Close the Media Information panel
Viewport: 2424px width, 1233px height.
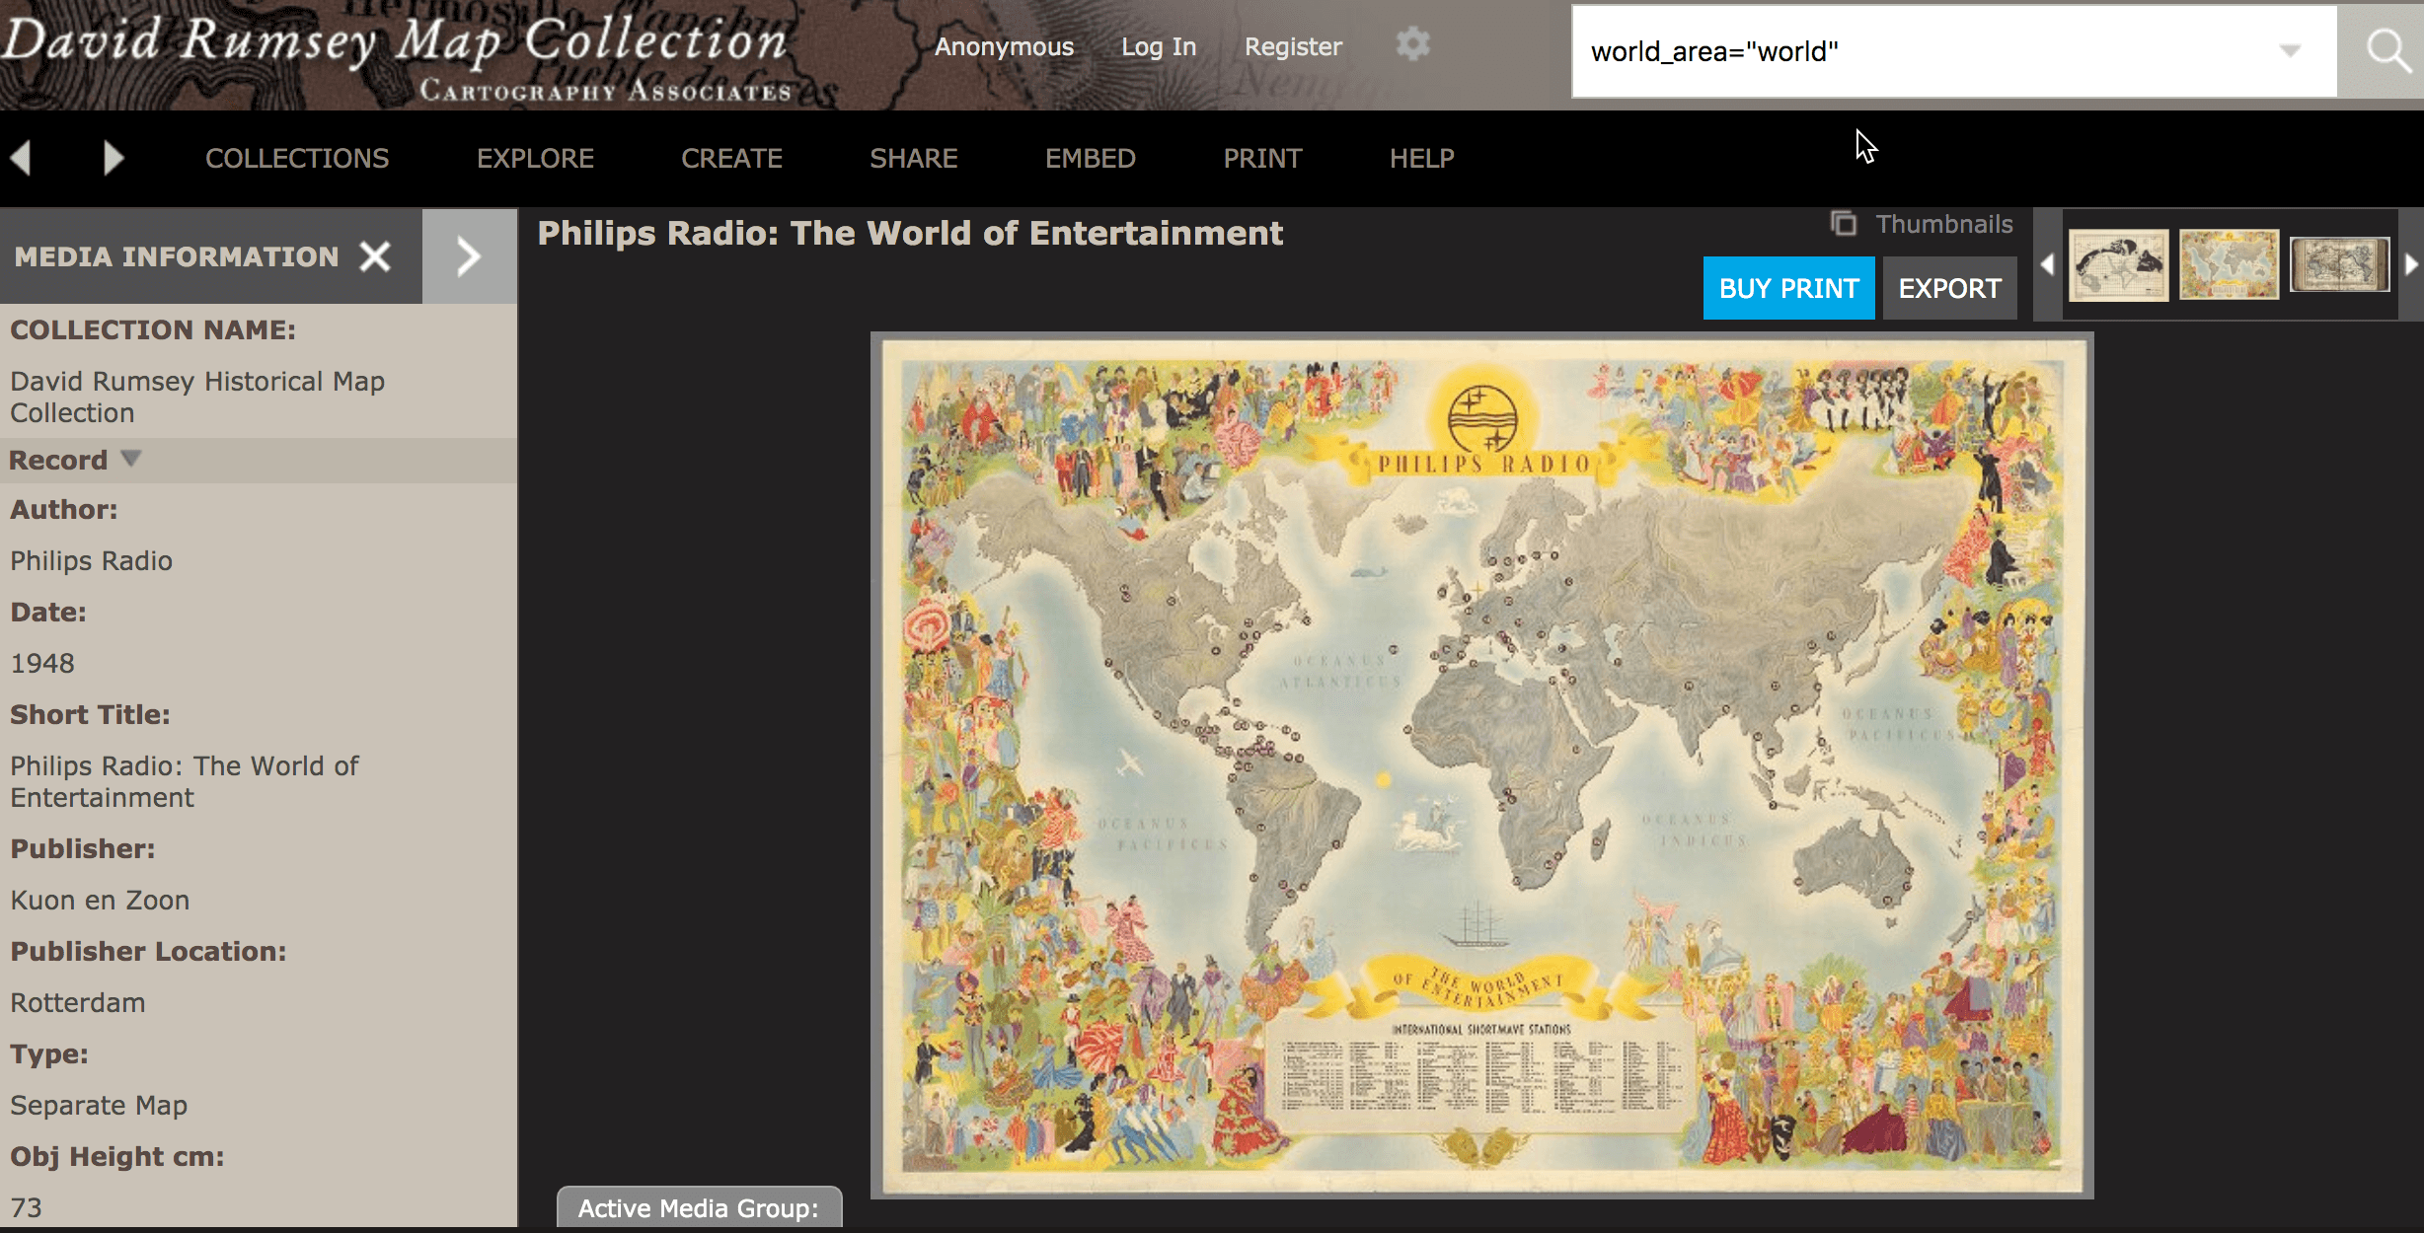pos(375,256)
